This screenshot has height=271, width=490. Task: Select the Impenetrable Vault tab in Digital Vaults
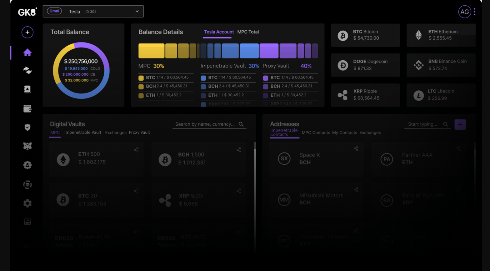coord(83,132)
